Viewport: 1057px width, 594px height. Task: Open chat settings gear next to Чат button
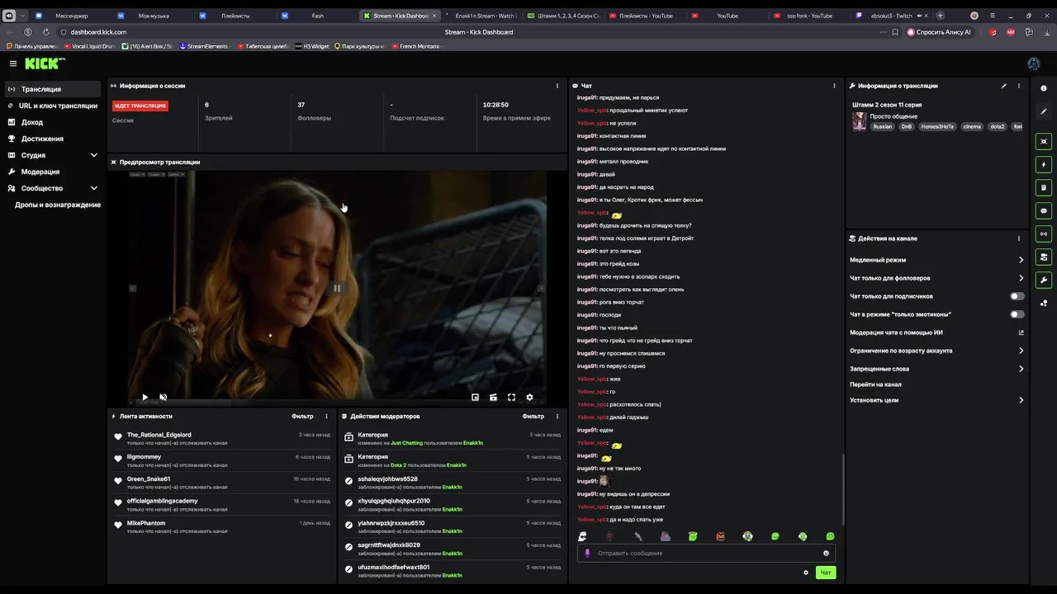[806, 573]
